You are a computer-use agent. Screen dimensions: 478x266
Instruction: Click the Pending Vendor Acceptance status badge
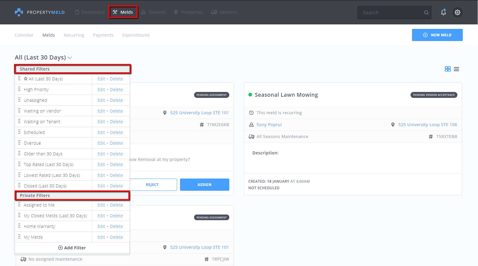coord(434,95)
